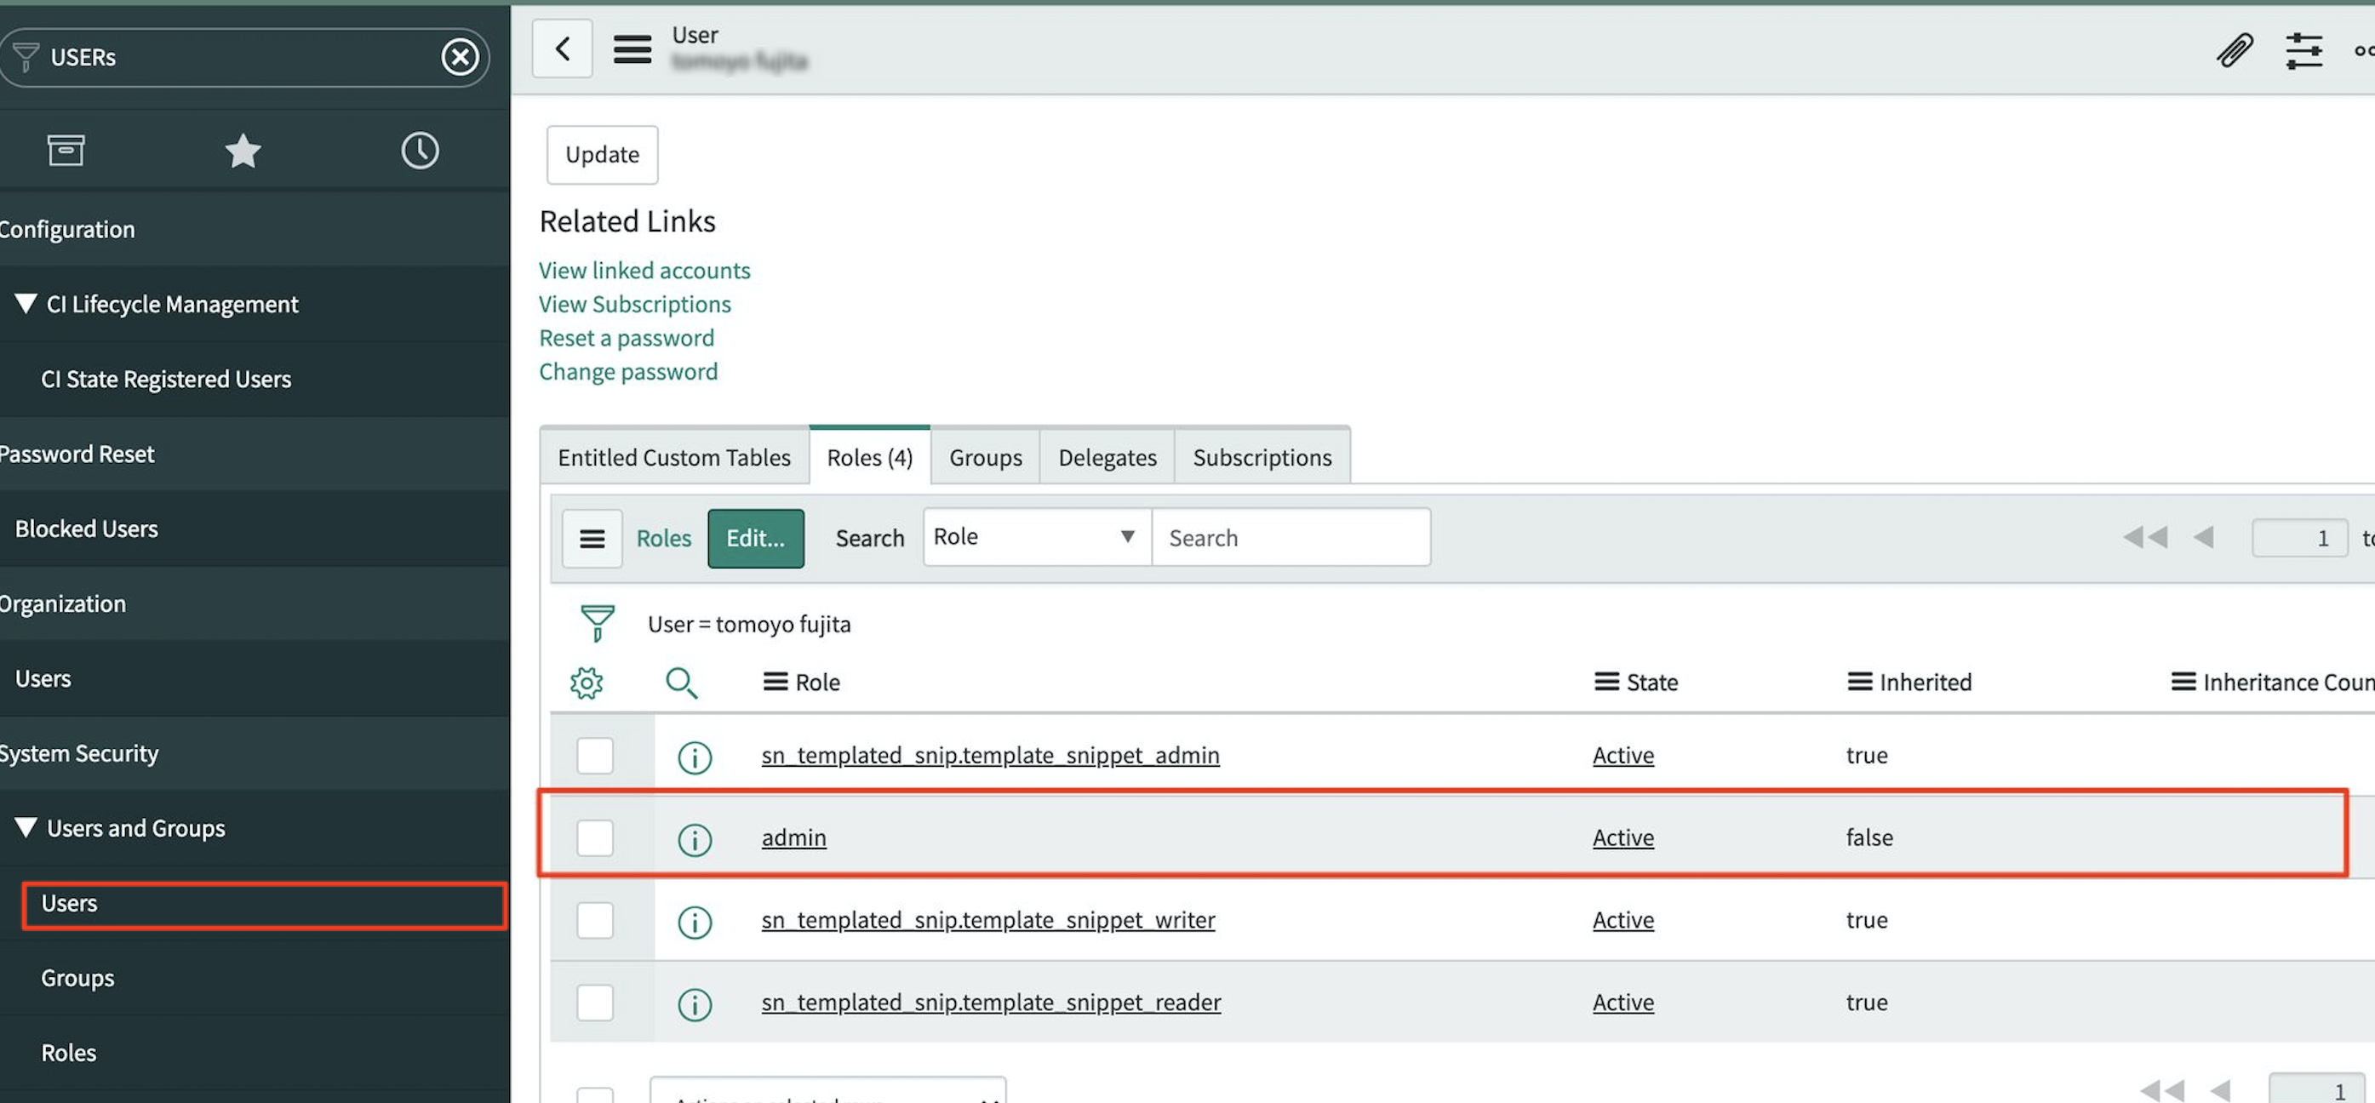The height and width of the screenshot is (1103, 2375).
Task: Open the personalize form settings sliders icon
Action: tap(2303, 51)
